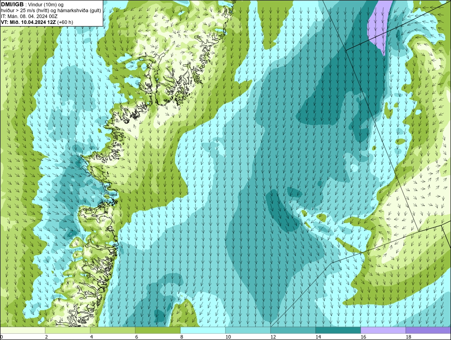This screenshot has height=340, width=451.
Task: Click the "Vindur (10m) og" header text
Action: 46,5
